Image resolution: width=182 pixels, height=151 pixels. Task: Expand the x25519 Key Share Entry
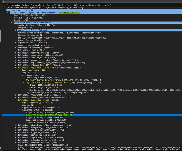23,93
